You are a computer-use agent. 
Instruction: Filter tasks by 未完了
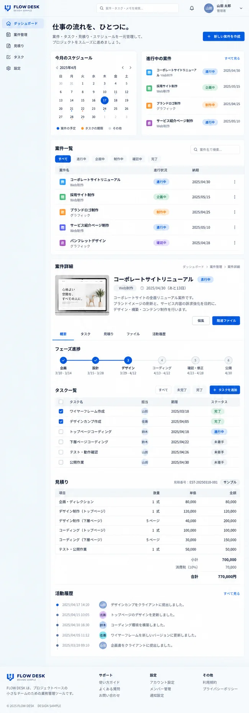(182, 390)
